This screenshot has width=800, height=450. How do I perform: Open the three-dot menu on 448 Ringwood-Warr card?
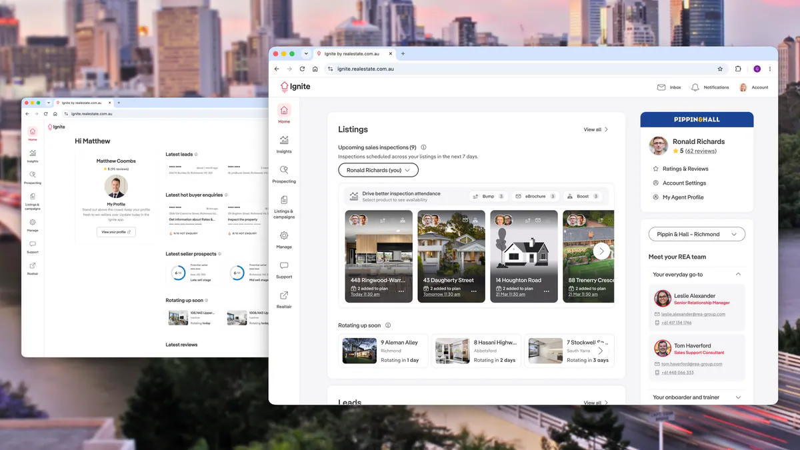coord(401,291)
